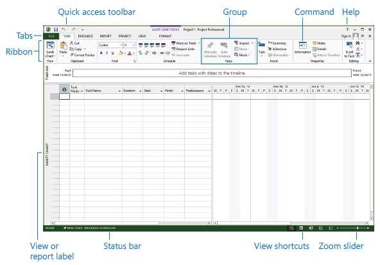The image size is (380, 265).
Task: Expand the Mark on Track dropdown
Action: 199,43
